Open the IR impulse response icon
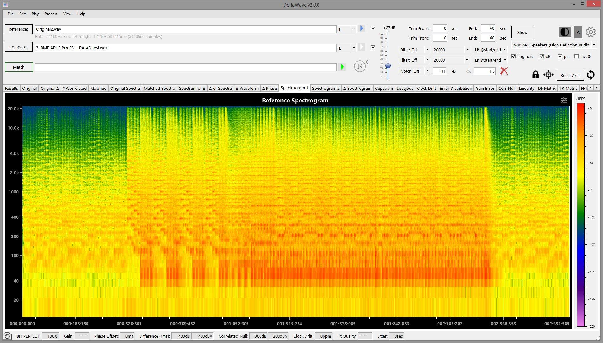The width and height of the screenshot is (603, 343). click(x=360, y=66)
